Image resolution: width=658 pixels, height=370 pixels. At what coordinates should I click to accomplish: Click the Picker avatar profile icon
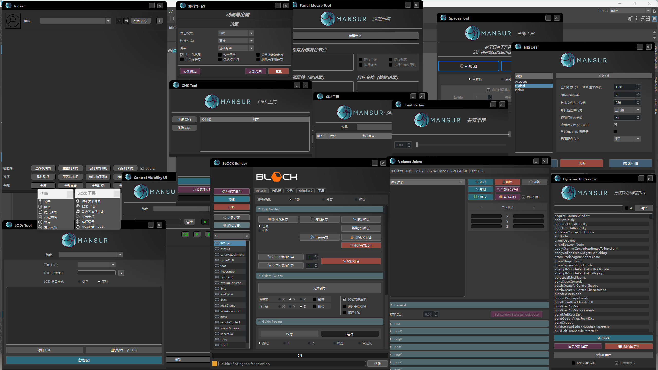[13, 21]
